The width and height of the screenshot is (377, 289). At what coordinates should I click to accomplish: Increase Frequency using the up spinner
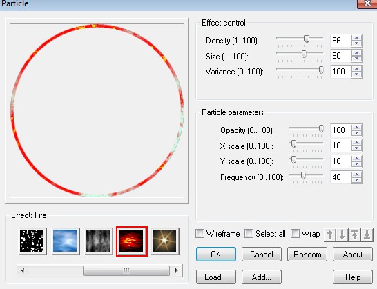point(356,175)
